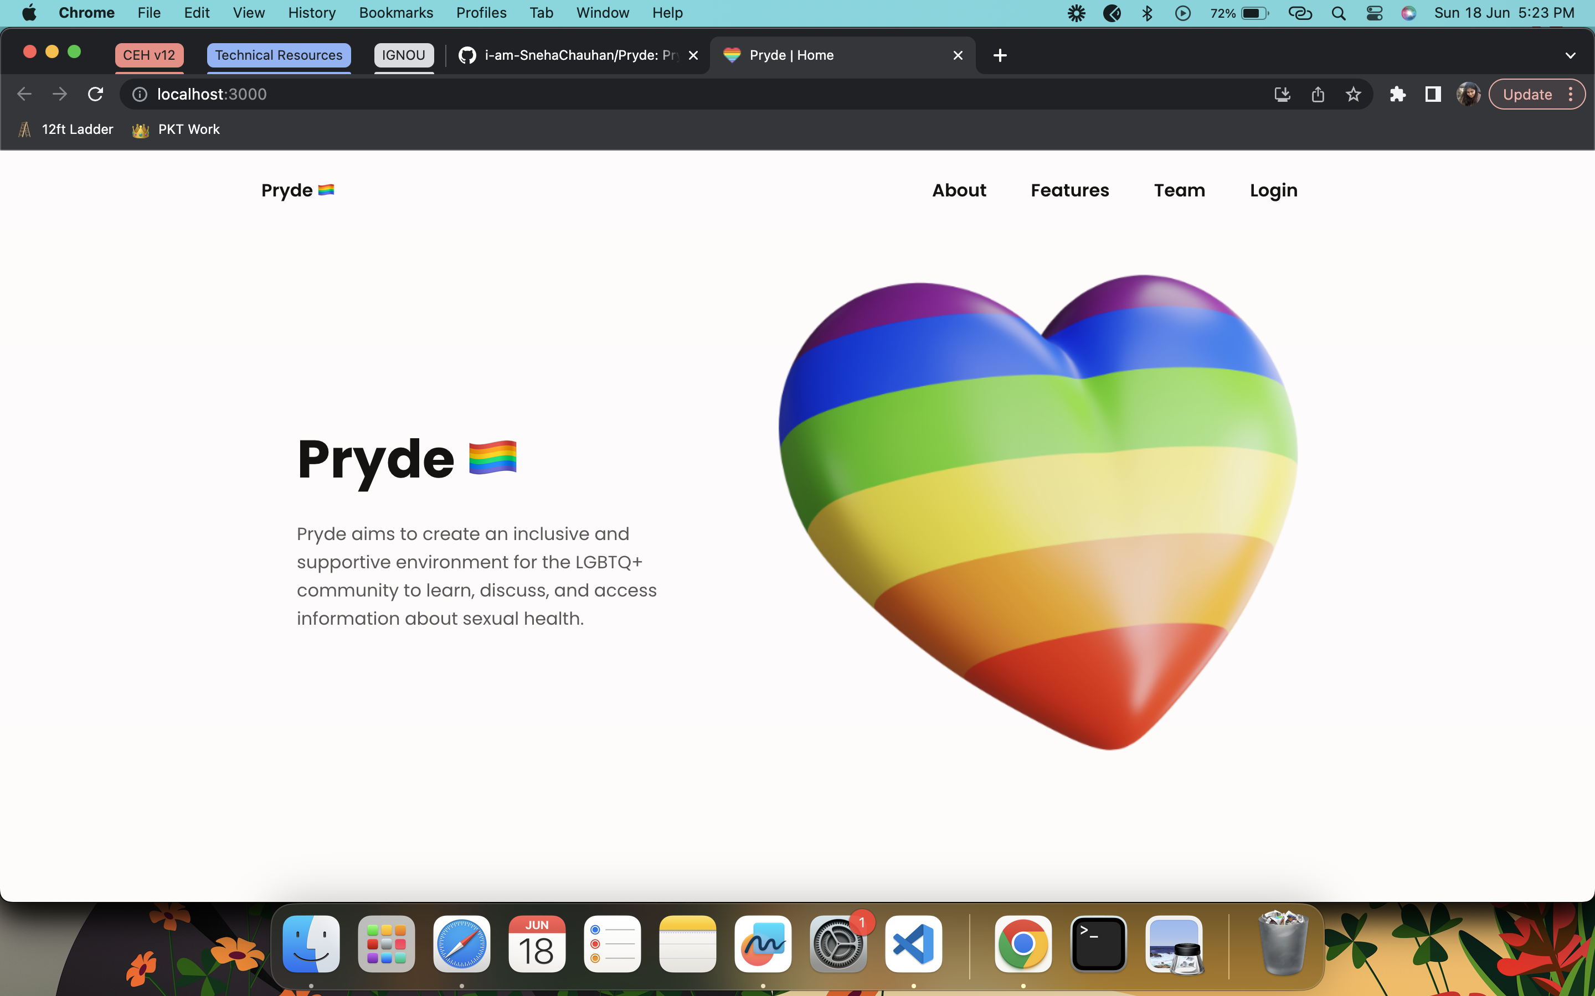Go to the Features section link

[1069, 190]
